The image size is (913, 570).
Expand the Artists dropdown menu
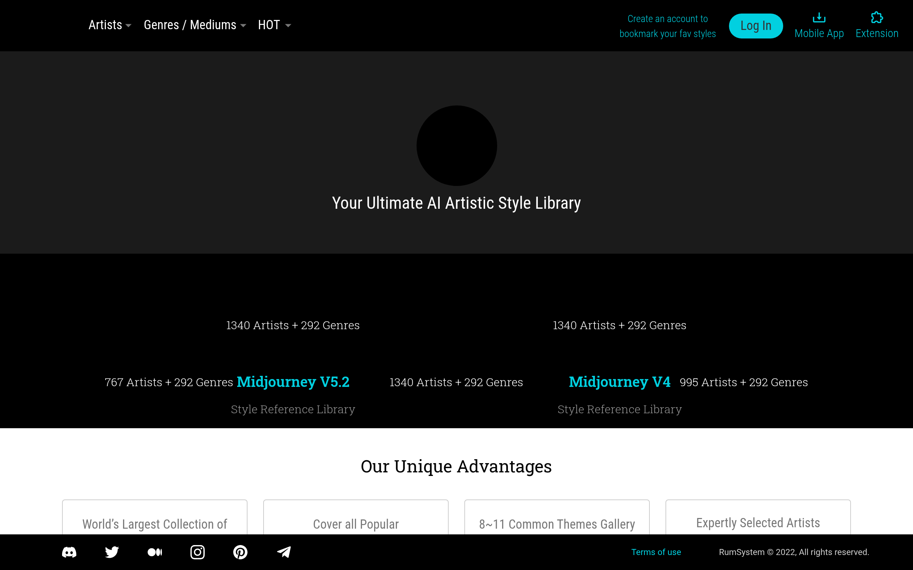[110, 25]
